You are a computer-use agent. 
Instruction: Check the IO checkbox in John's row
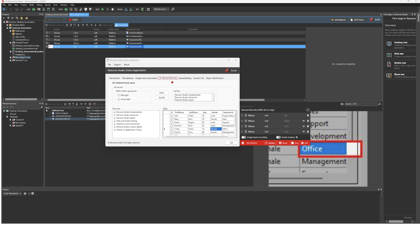coord(172,116)
